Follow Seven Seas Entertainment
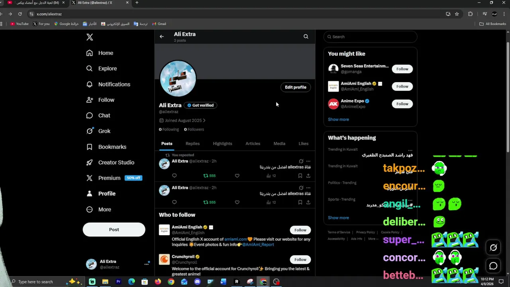The width and height of the screenshot is (510, 287). 402,69
